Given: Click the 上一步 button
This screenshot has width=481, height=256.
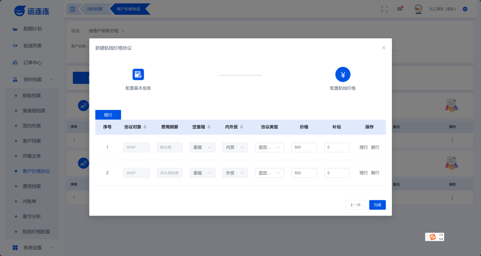Looking at the screenshot, I should pyautogui.click(x=355, y=205).
